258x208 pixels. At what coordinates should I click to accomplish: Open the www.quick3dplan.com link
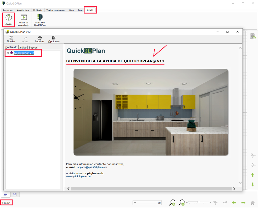[79, 176]
